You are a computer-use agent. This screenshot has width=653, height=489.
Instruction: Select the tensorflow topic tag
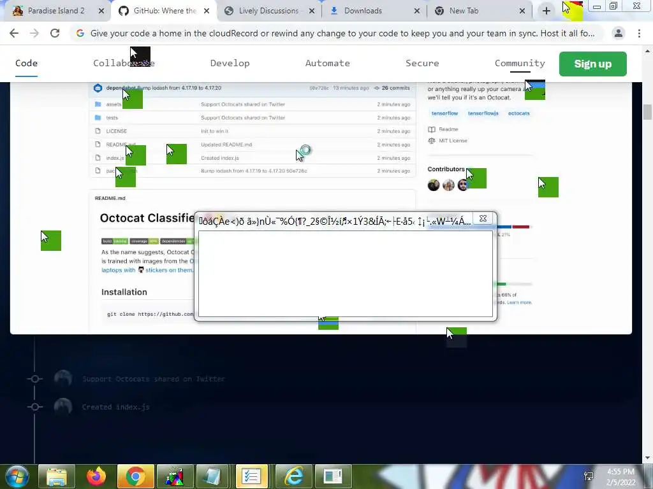[x=444, y=113]
